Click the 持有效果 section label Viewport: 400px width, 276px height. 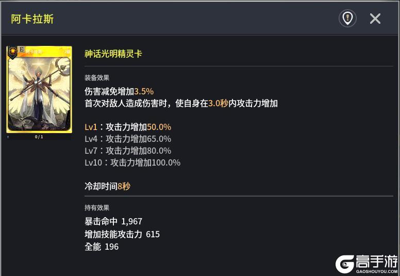(x=97, y=207)
